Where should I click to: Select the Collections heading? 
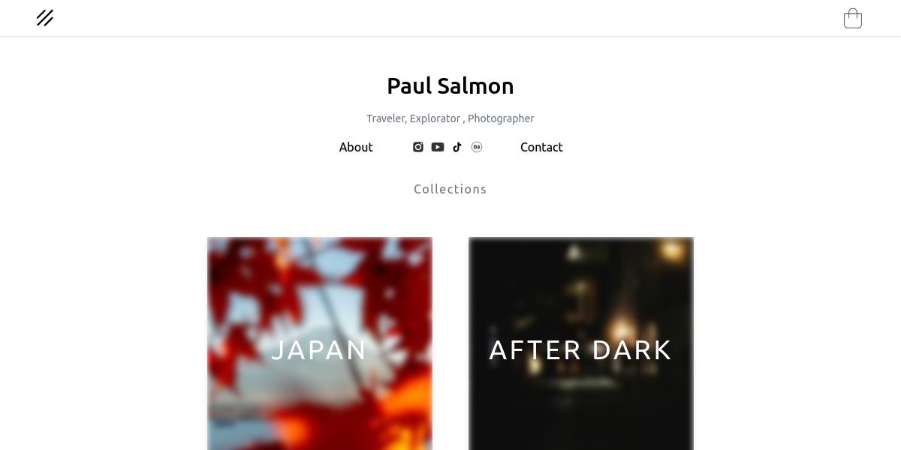tap(450, 189)
